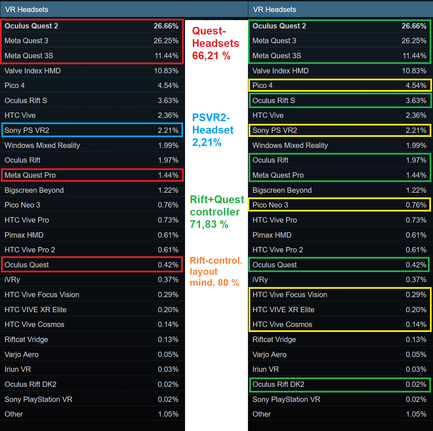Select iVRy in the left table
The width and height of the screenshot is (433, 431).
[92, 279]
